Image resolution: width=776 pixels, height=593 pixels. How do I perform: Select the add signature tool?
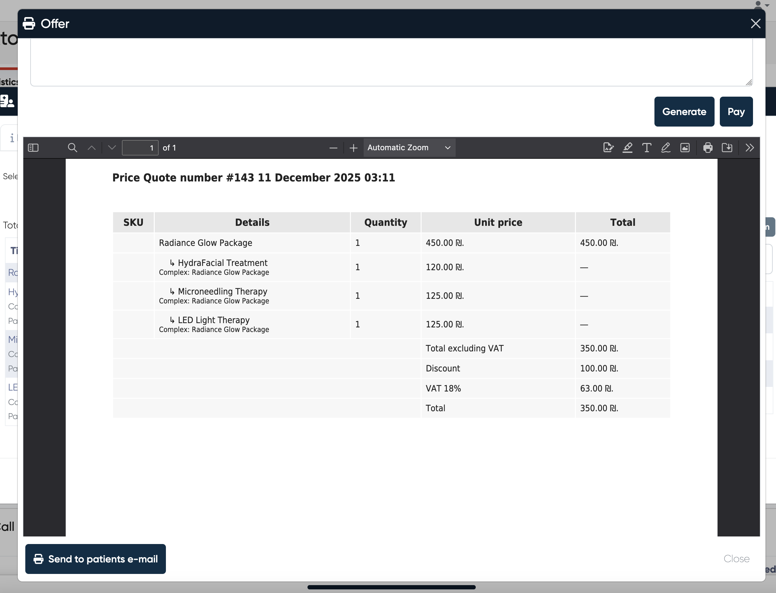[608, 148]
